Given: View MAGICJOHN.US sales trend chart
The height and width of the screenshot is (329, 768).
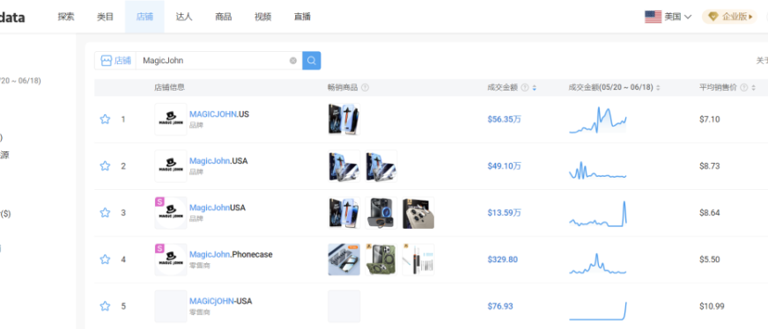Looking at the screenshot, I should tap(597, 120).
